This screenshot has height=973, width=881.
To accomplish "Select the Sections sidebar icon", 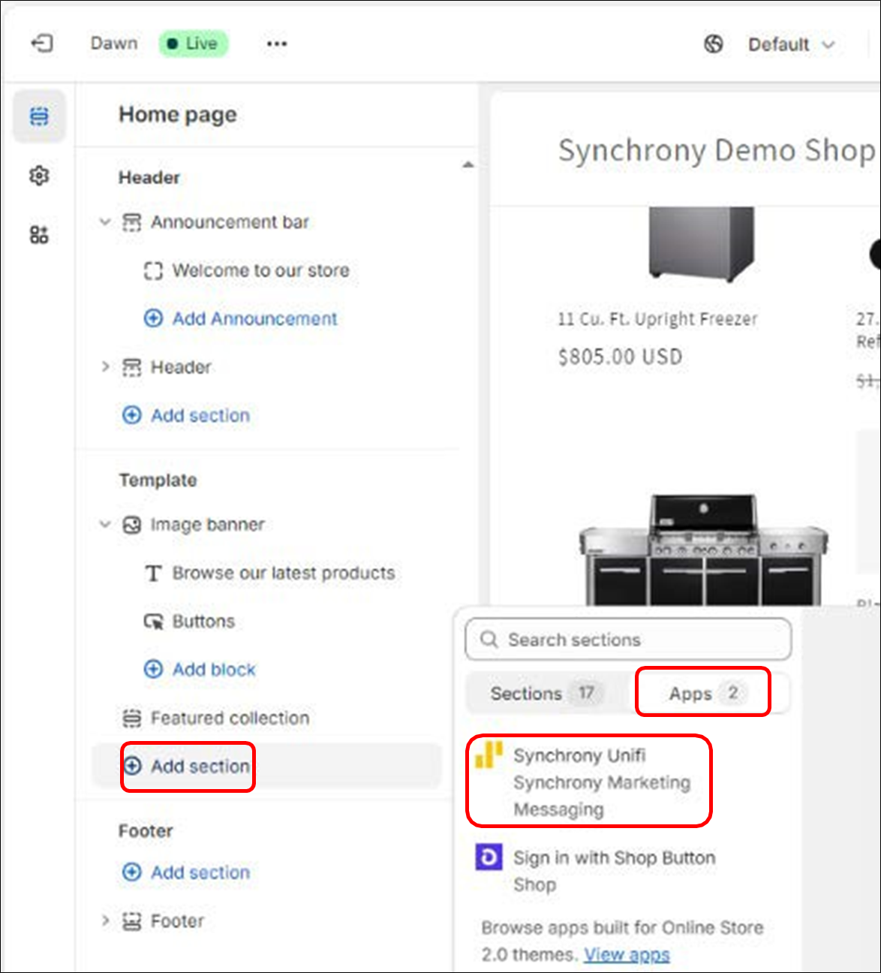I will 39,116.
